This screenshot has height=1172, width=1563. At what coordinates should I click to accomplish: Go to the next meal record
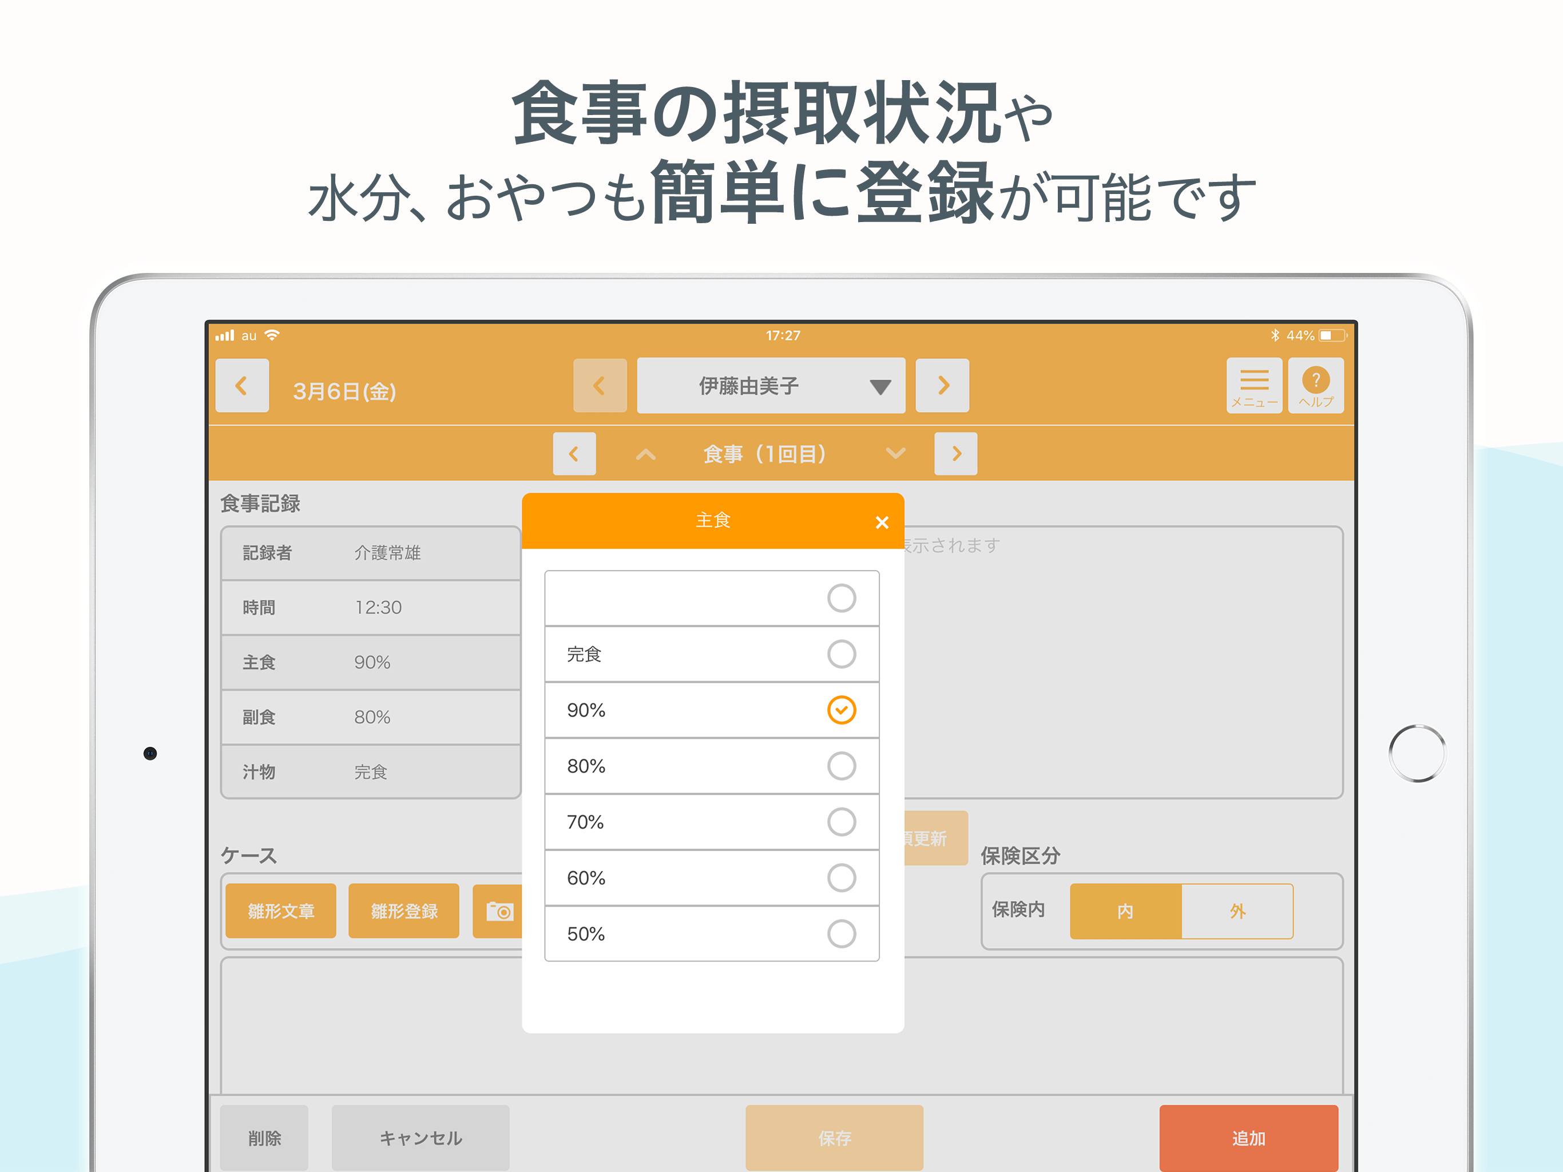point(956,454)
